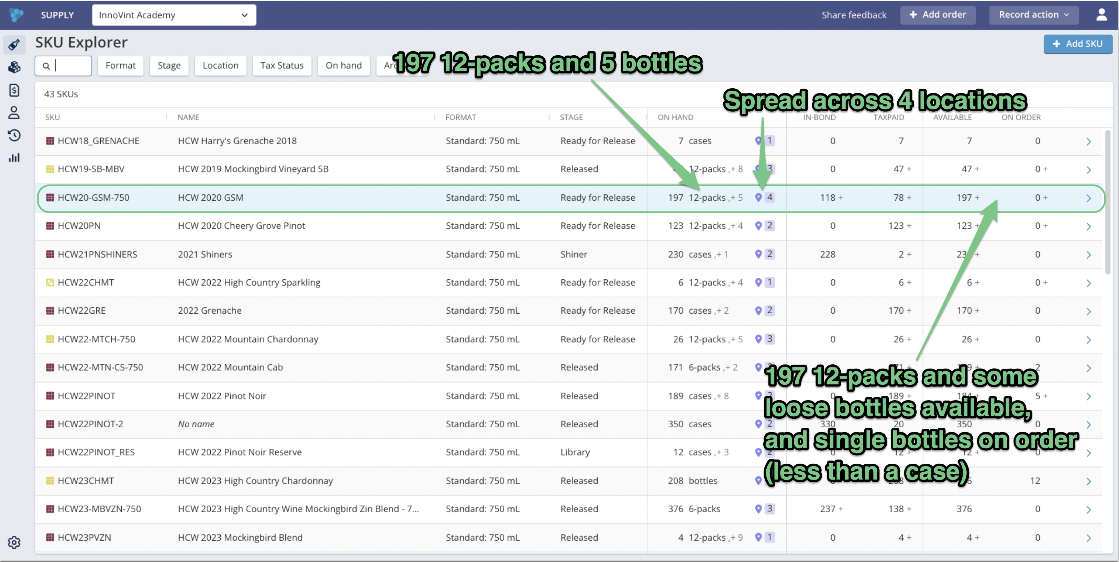Select the 2021 Shiners name cell
Screen dimensions: 1119x562
pyautogui.click(x=204, y=254)
